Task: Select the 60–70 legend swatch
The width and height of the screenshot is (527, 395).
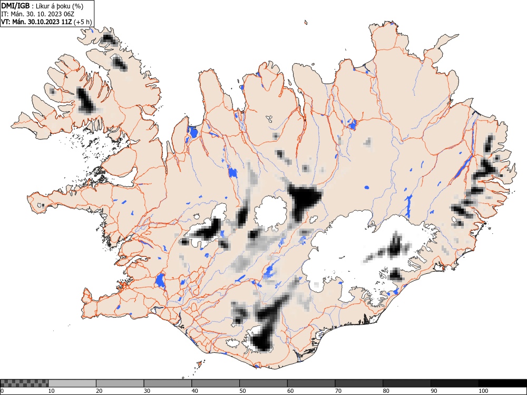Action: (311, 383)
